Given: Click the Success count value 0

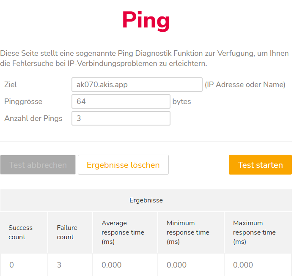Looking at the screenshot, I should click(x=11, y=265).
